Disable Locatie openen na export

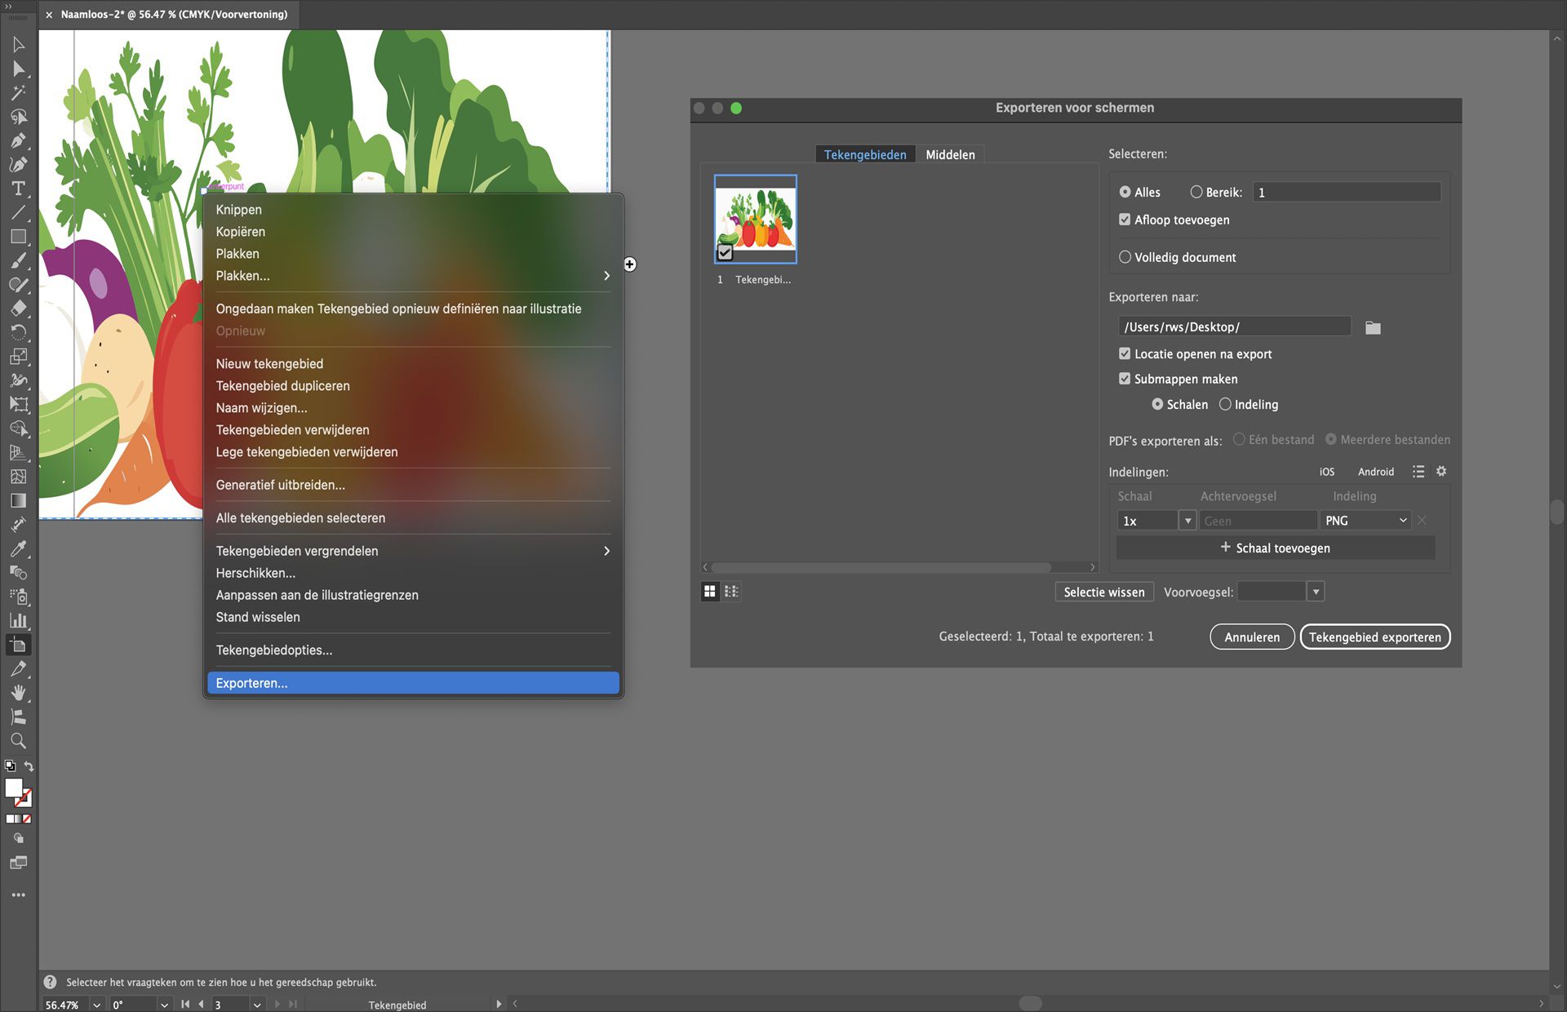1125,353
